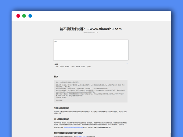
Task: Select the 高智商 translation result
Action: click(x=83, y=66)
